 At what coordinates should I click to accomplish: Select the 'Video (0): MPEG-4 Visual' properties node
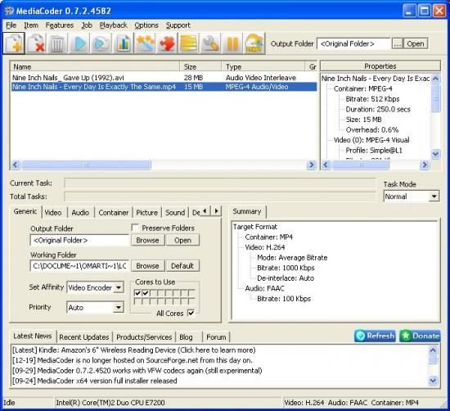click(x=371, y=140)
